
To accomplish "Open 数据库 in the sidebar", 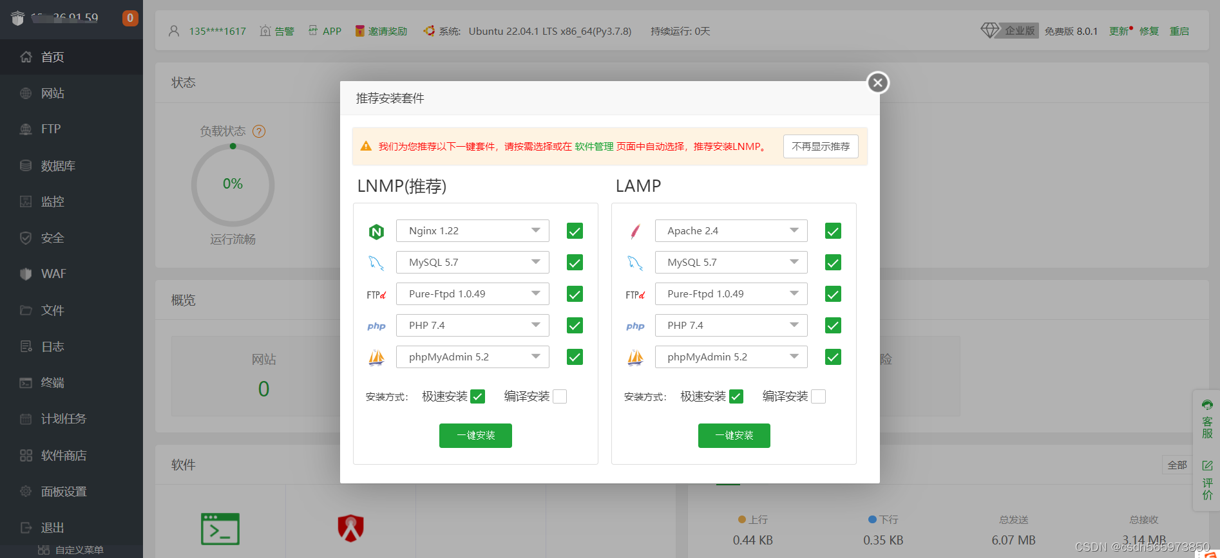I will 71,165.
